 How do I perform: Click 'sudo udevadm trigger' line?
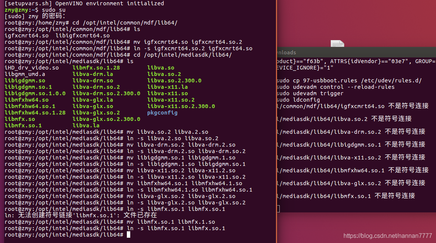(310, 93)
